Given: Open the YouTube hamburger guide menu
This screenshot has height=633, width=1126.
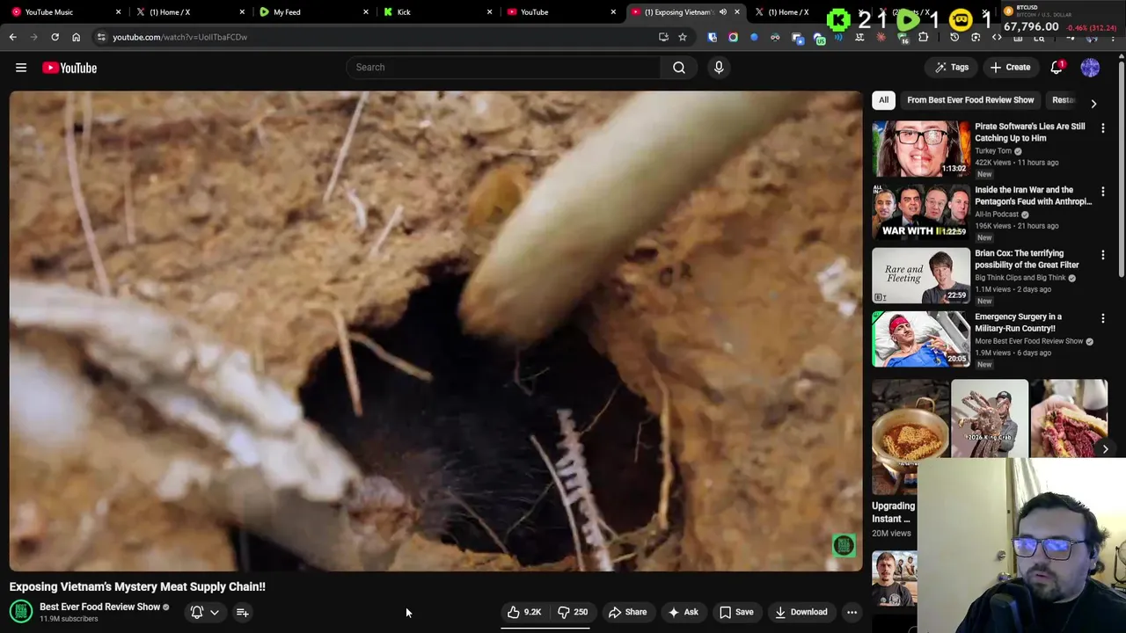Looking at the screenshot, I should (x=21, y=68).
